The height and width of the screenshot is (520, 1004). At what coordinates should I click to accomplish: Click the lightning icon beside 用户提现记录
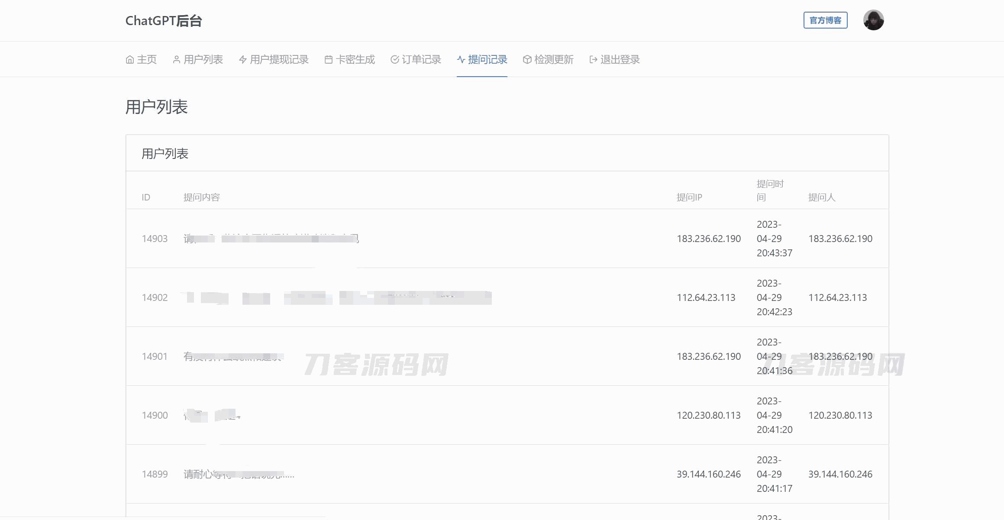pos(243,60)
